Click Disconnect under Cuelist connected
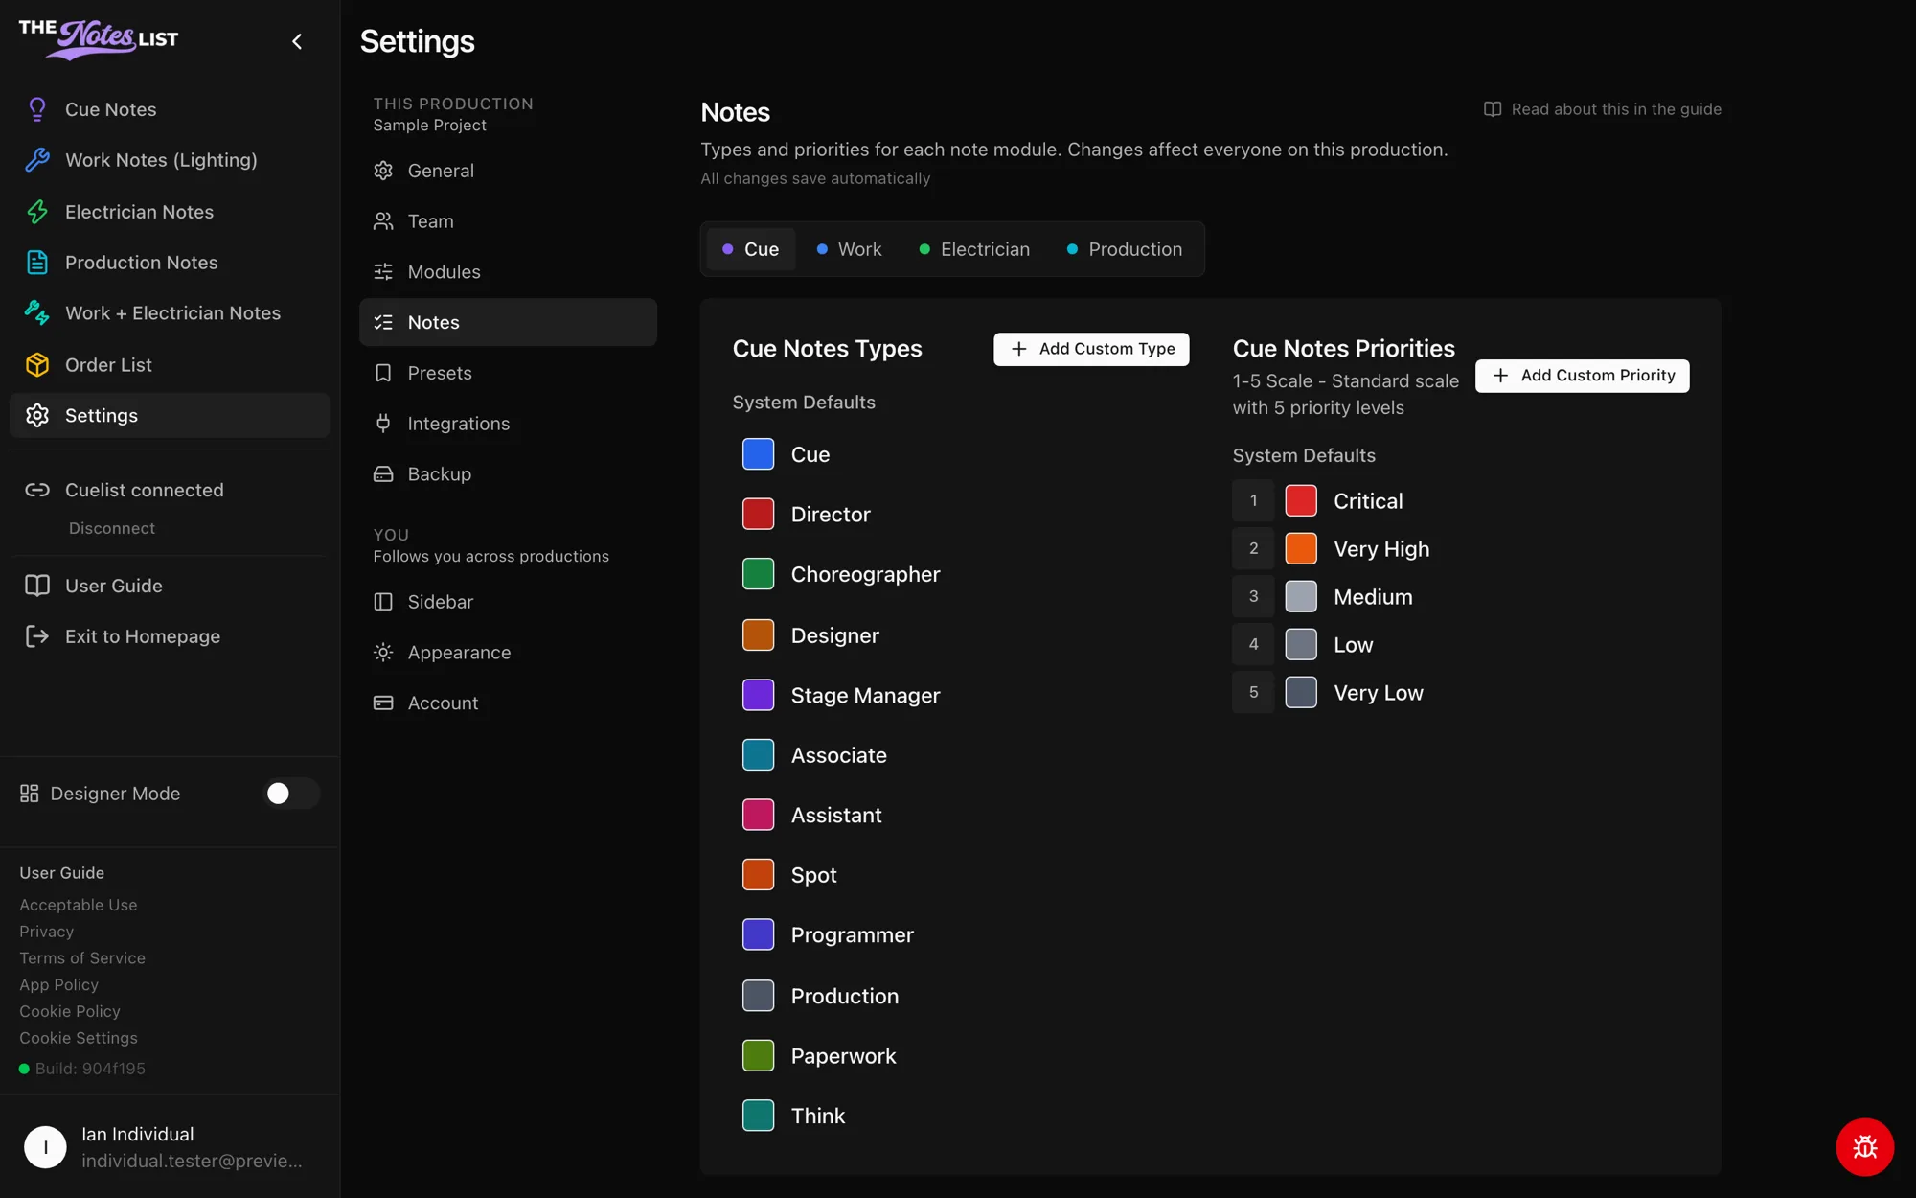 click(112, 528)
